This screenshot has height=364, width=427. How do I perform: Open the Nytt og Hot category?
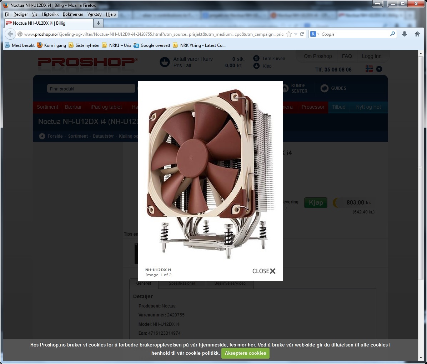pos(368,107)
